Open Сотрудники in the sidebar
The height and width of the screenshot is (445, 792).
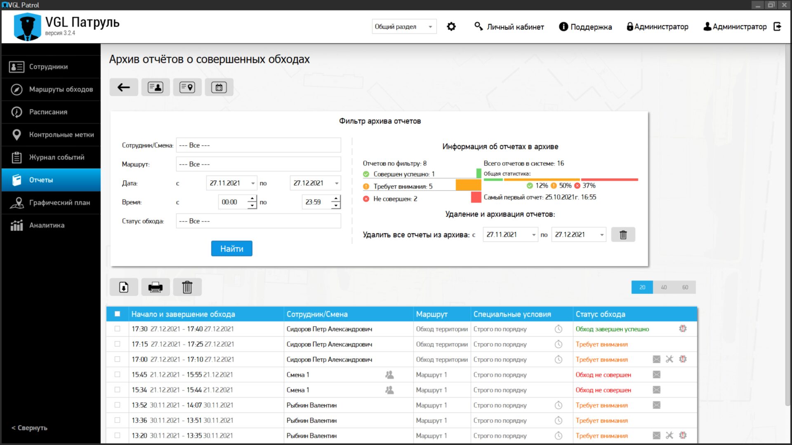click(51, 67)
